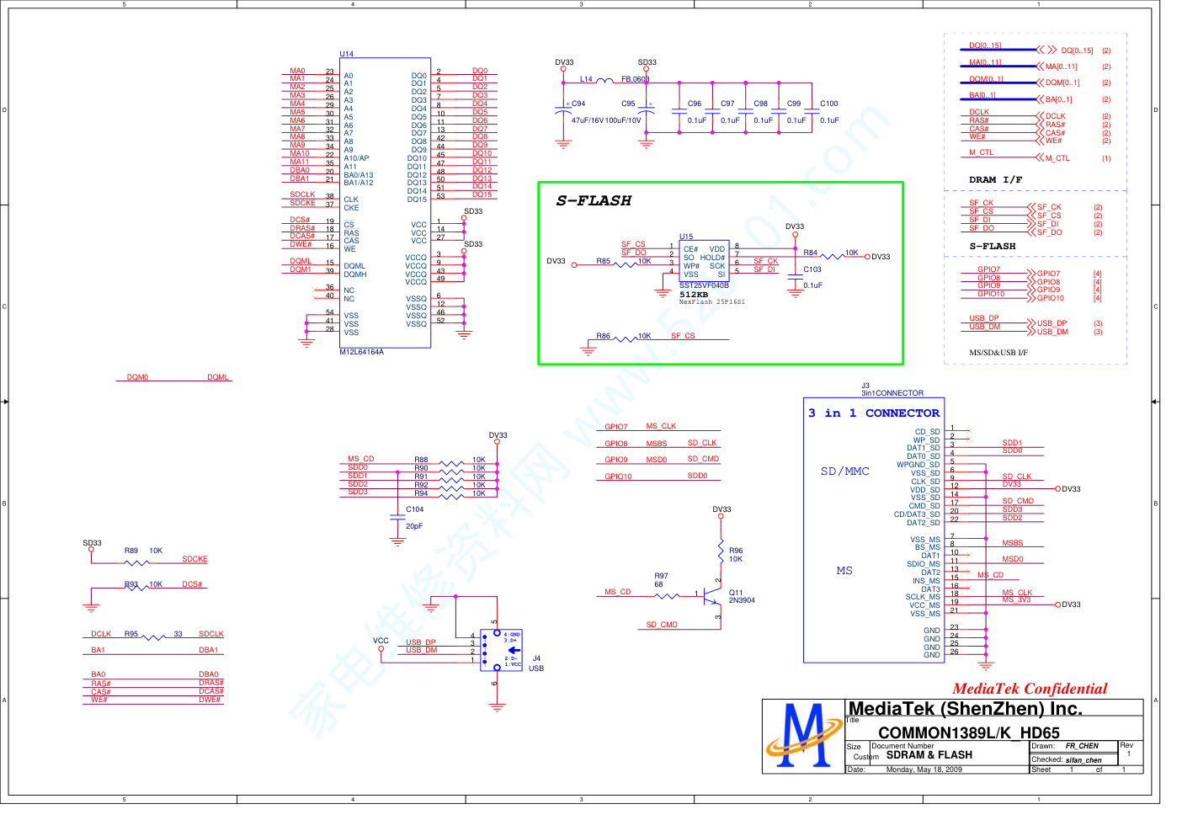Select the MediaTek Confidential text
1182x836 pixels.
click(1030, 689)
